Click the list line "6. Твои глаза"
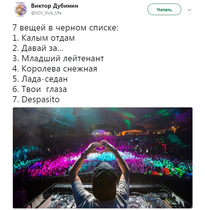This screenshot has width=205, height=210. click(40, 89)
